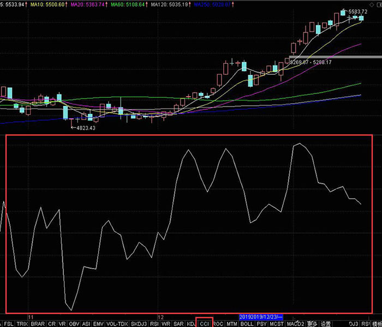Click the MA250 blue legend label
The width and height of the screenshot is (382, 327).
point(212,4)
